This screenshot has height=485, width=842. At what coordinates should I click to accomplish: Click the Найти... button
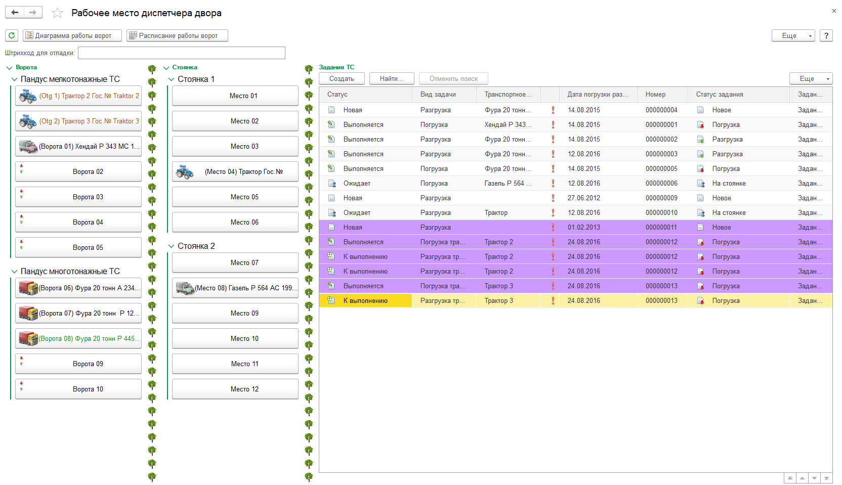point(391,78)
